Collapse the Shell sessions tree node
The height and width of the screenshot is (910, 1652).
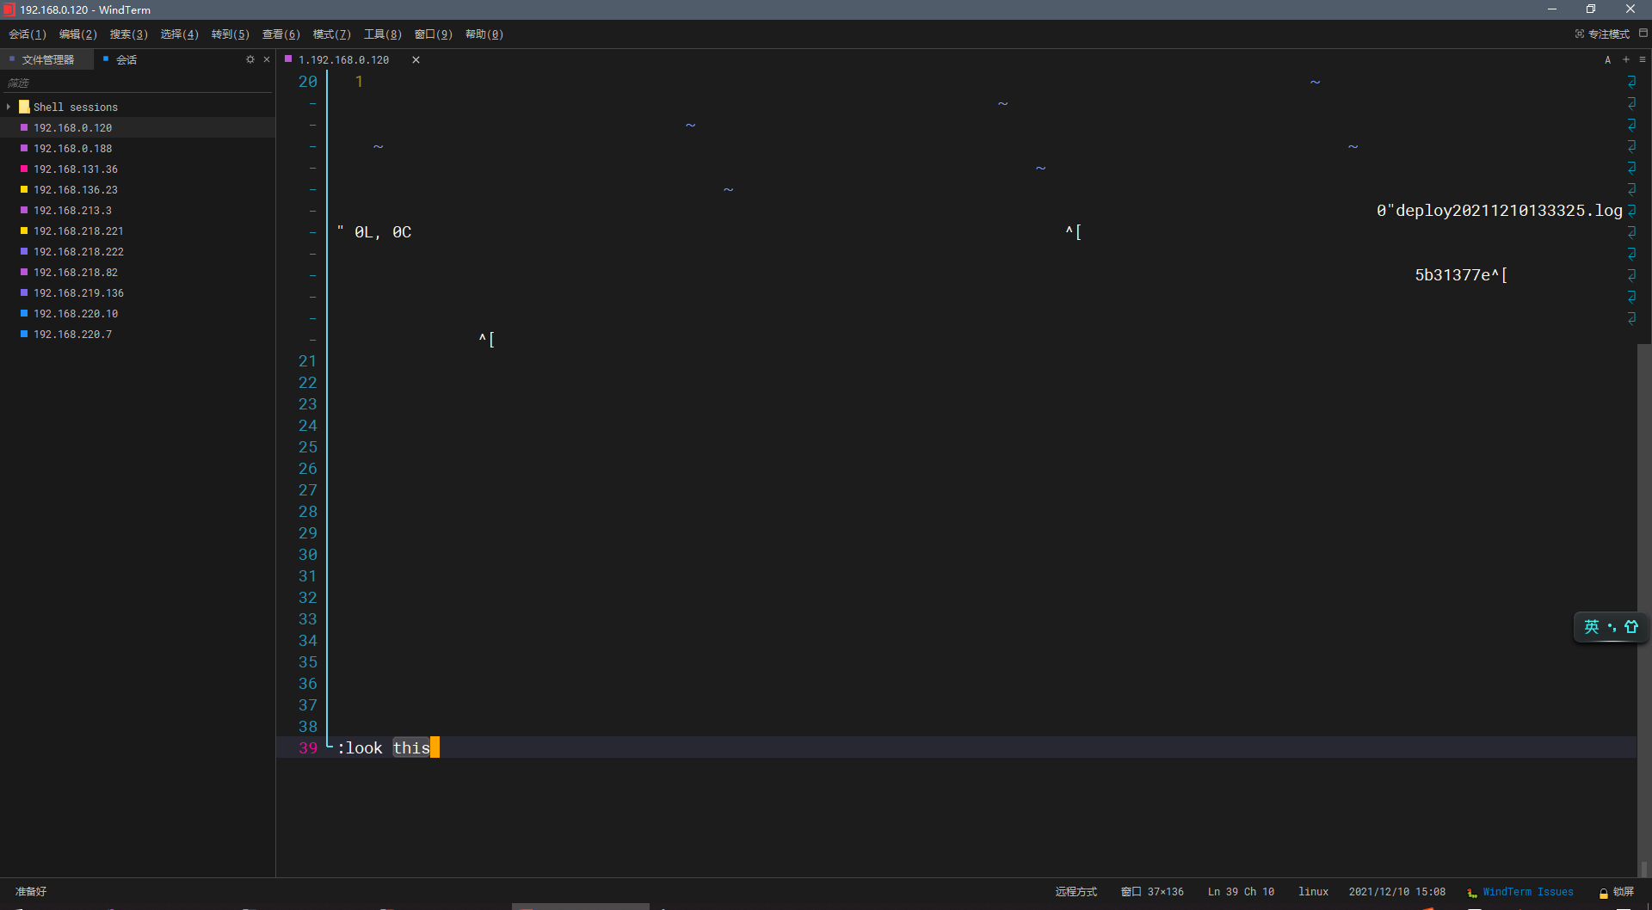pos(8,107)
